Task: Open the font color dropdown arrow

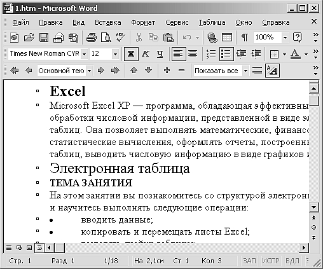Action: 306,54
